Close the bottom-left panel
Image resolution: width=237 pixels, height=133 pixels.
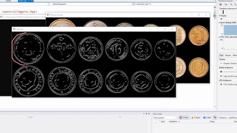[x=149, y=114]
